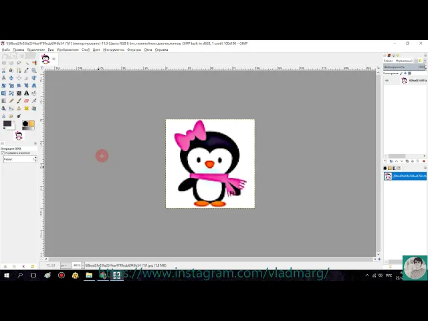Open the Фильтры menu

tap(134, 49)
